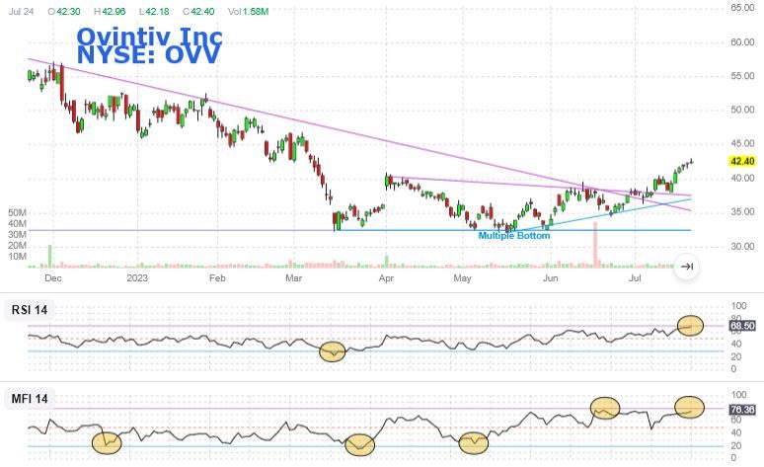Viewport: 764px width, 467px height.
Task: Click MFI low circle marker in May
Action: point(474,442)
